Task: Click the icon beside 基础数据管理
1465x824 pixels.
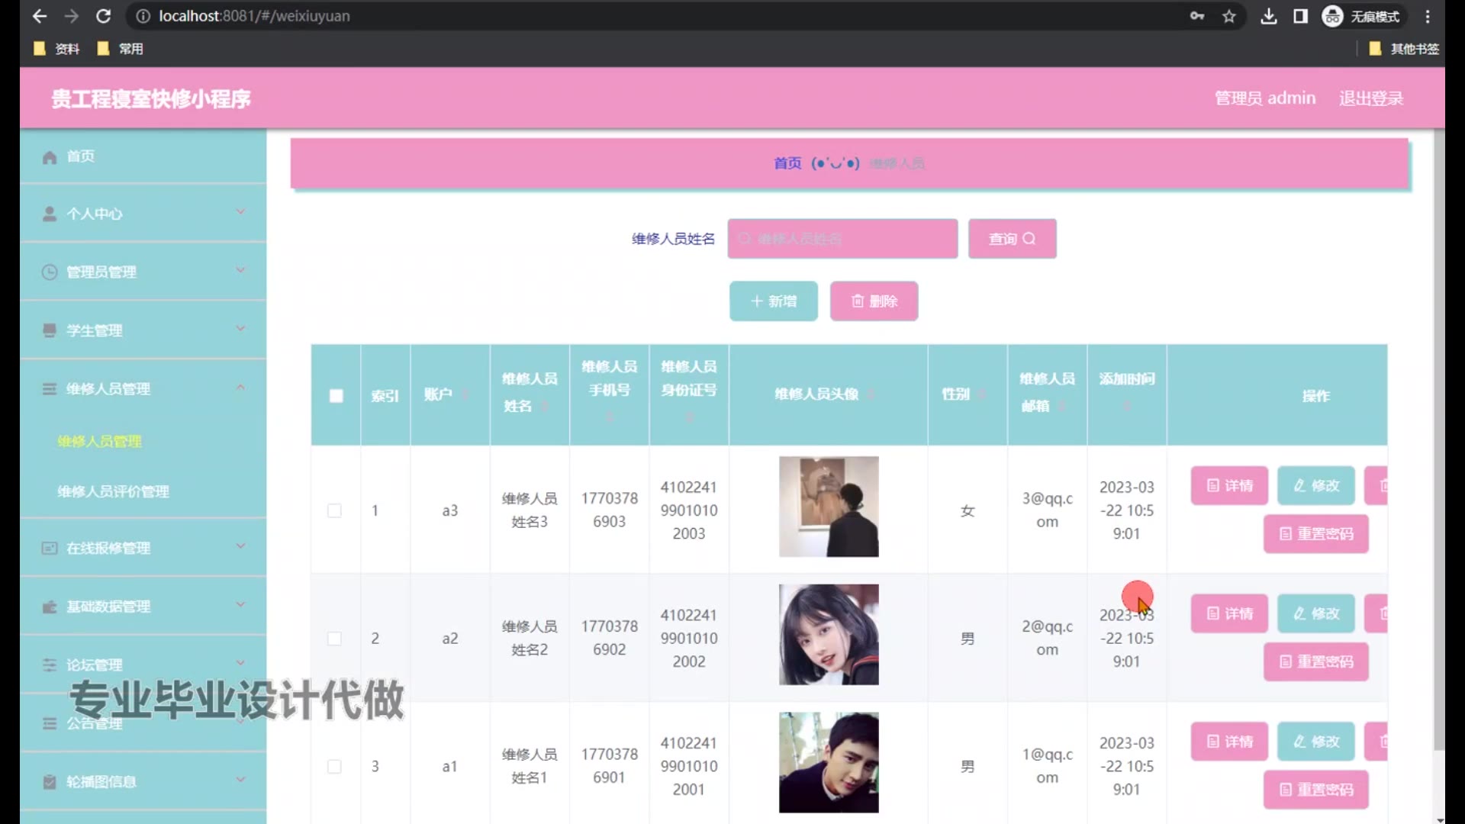Action: click(50, 607)
